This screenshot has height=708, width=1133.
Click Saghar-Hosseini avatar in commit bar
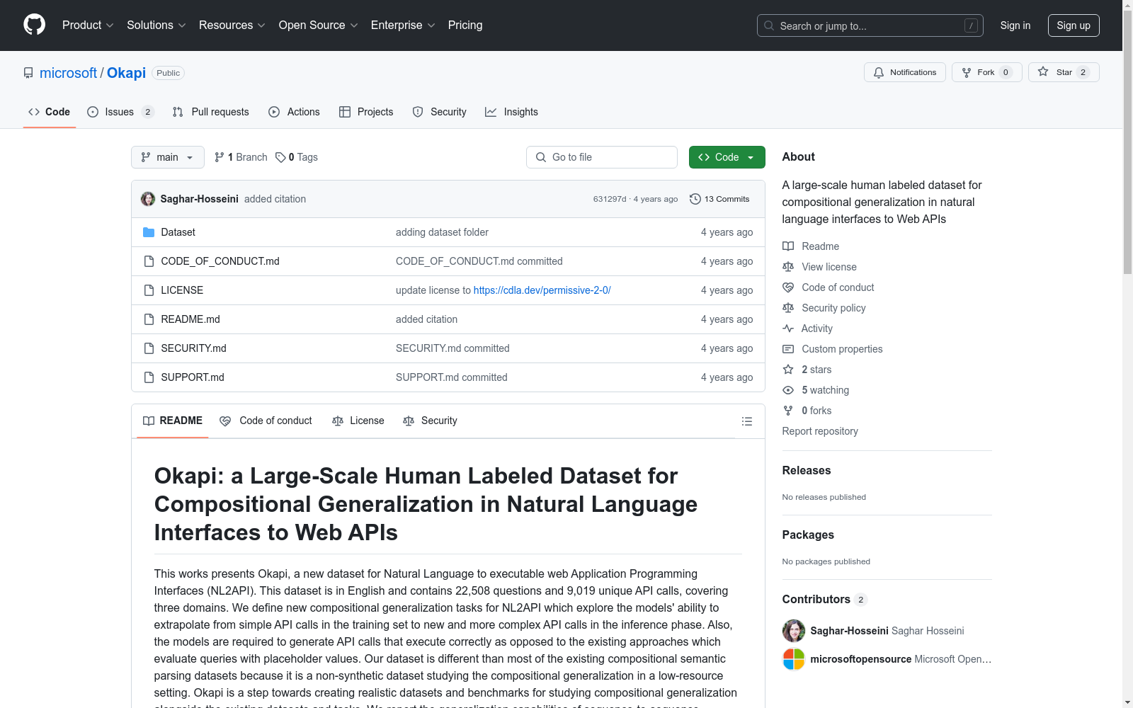tap(148, 199)
